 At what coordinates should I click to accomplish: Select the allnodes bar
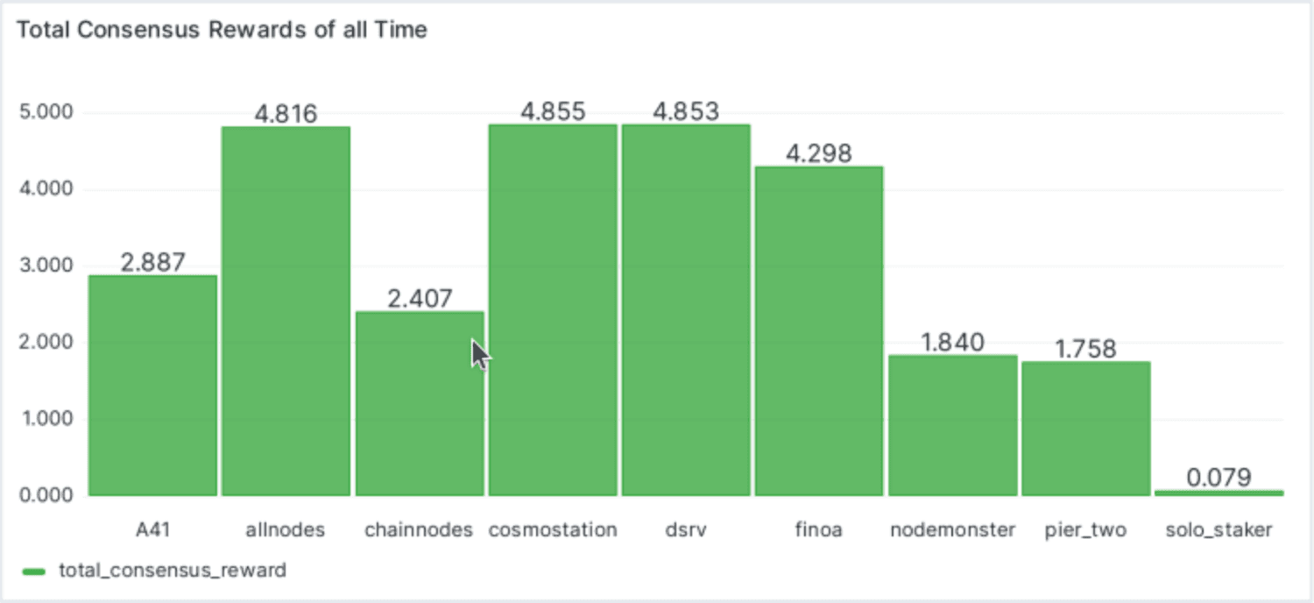(286, 311)
